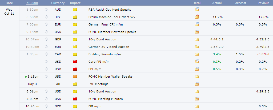The image size is (273, 110).
Task: Expand the Currency column filter header
Action: 58,3
